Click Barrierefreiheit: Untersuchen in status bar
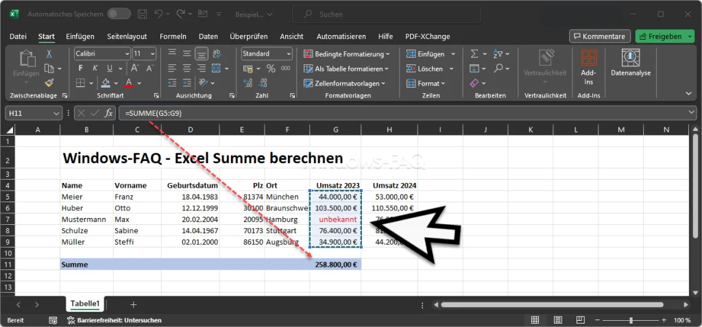 [114, 320]
